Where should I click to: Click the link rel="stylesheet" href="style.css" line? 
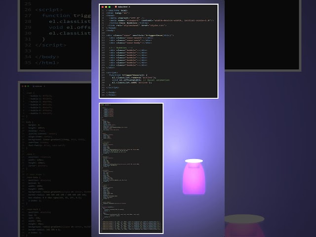pyautogui.click(x=137, y=25)
